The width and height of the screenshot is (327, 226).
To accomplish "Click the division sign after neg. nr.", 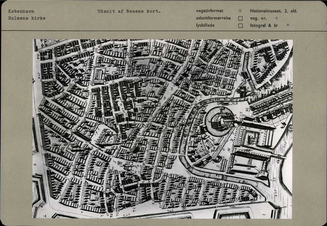I will point(276,18).
